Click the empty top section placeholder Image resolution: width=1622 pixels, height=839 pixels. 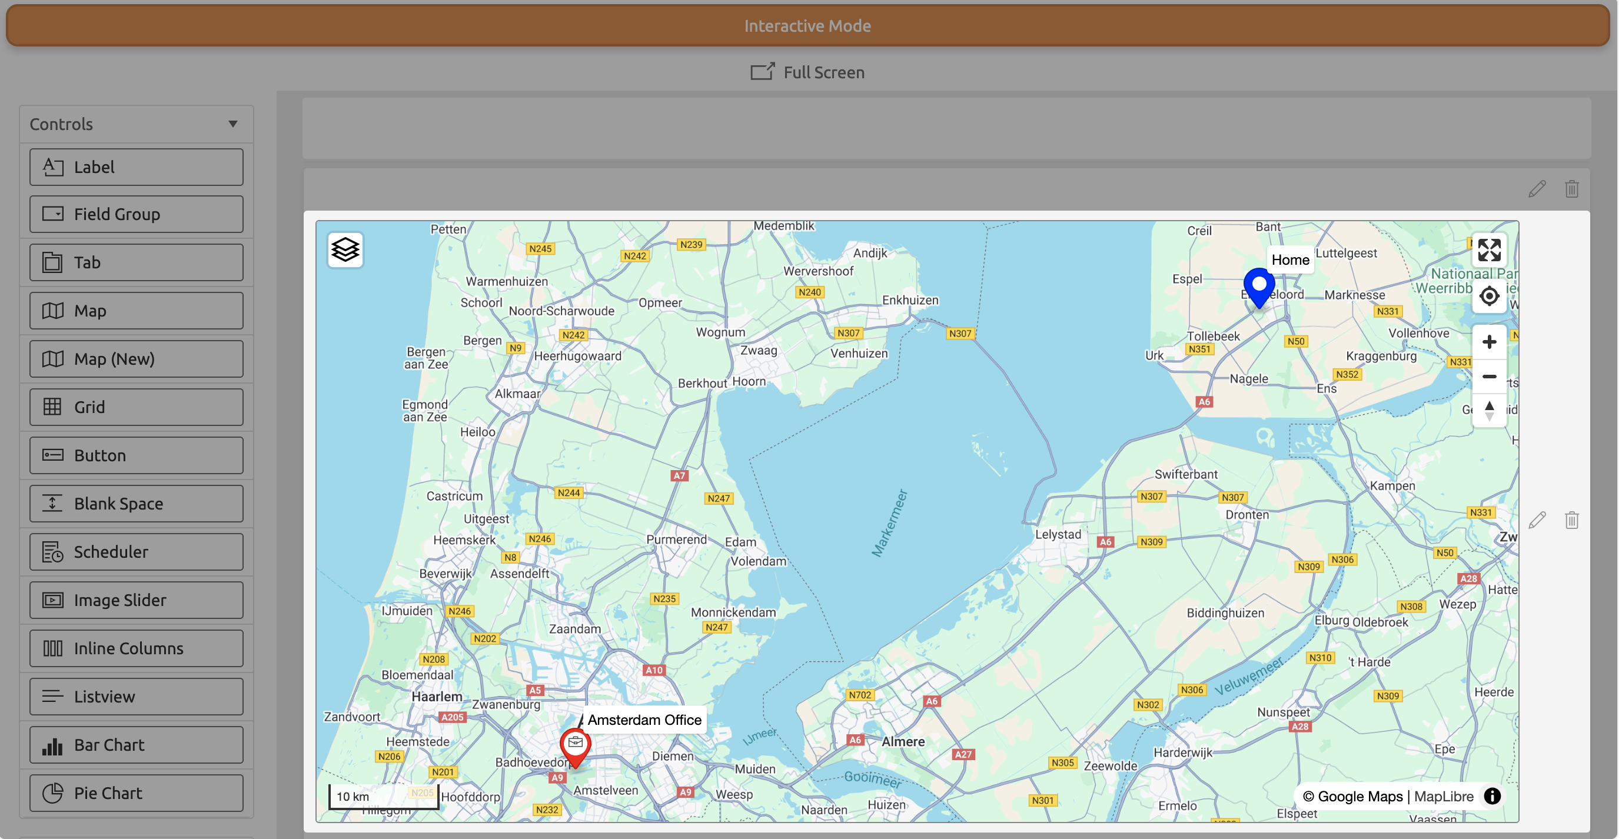(x=946, y=128)
